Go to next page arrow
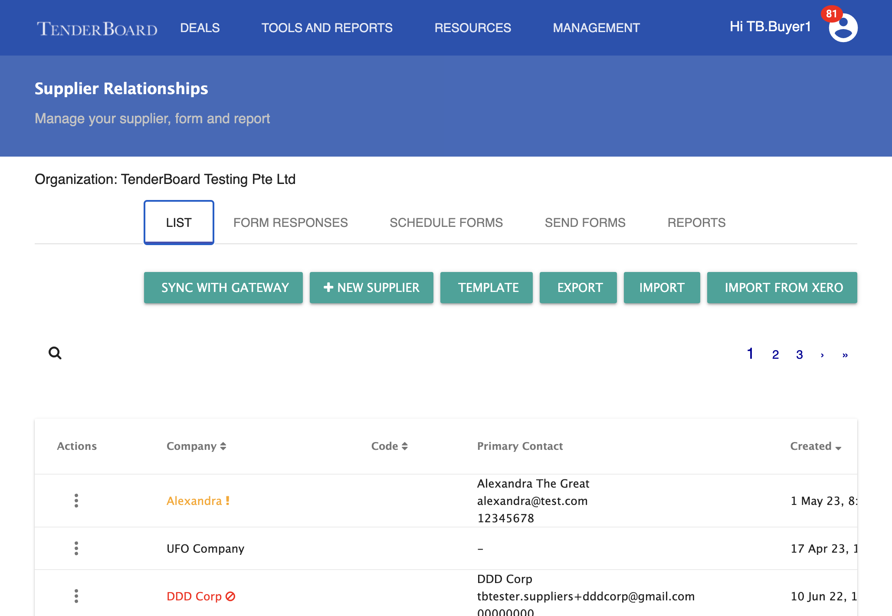The width and height of the screenshot is (892, 616). (x=822, y=355)
